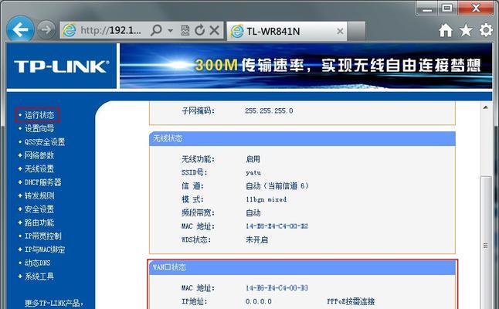Minimize the browser window
Viewport: 499px width, 309px height.
(427, 8)
